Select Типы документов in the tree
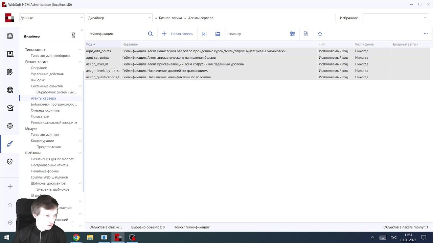 pos(45,135)
